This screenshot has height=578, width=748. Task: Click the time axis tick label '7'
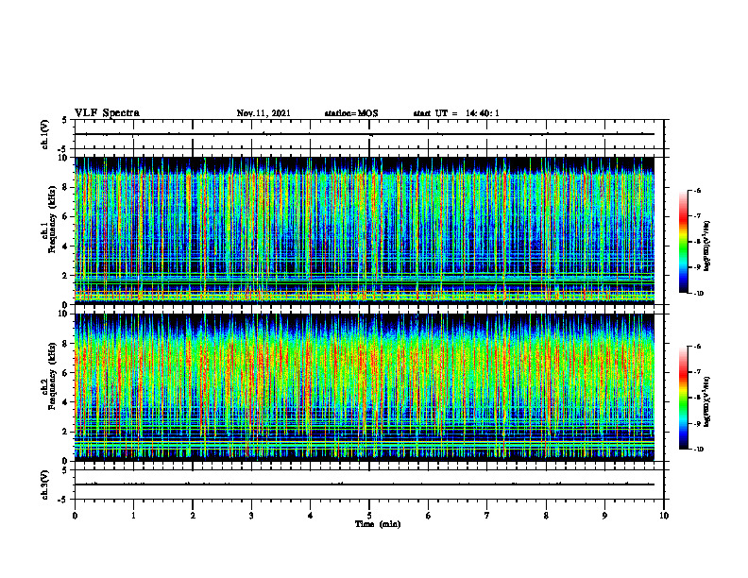(x=487, y=516)
